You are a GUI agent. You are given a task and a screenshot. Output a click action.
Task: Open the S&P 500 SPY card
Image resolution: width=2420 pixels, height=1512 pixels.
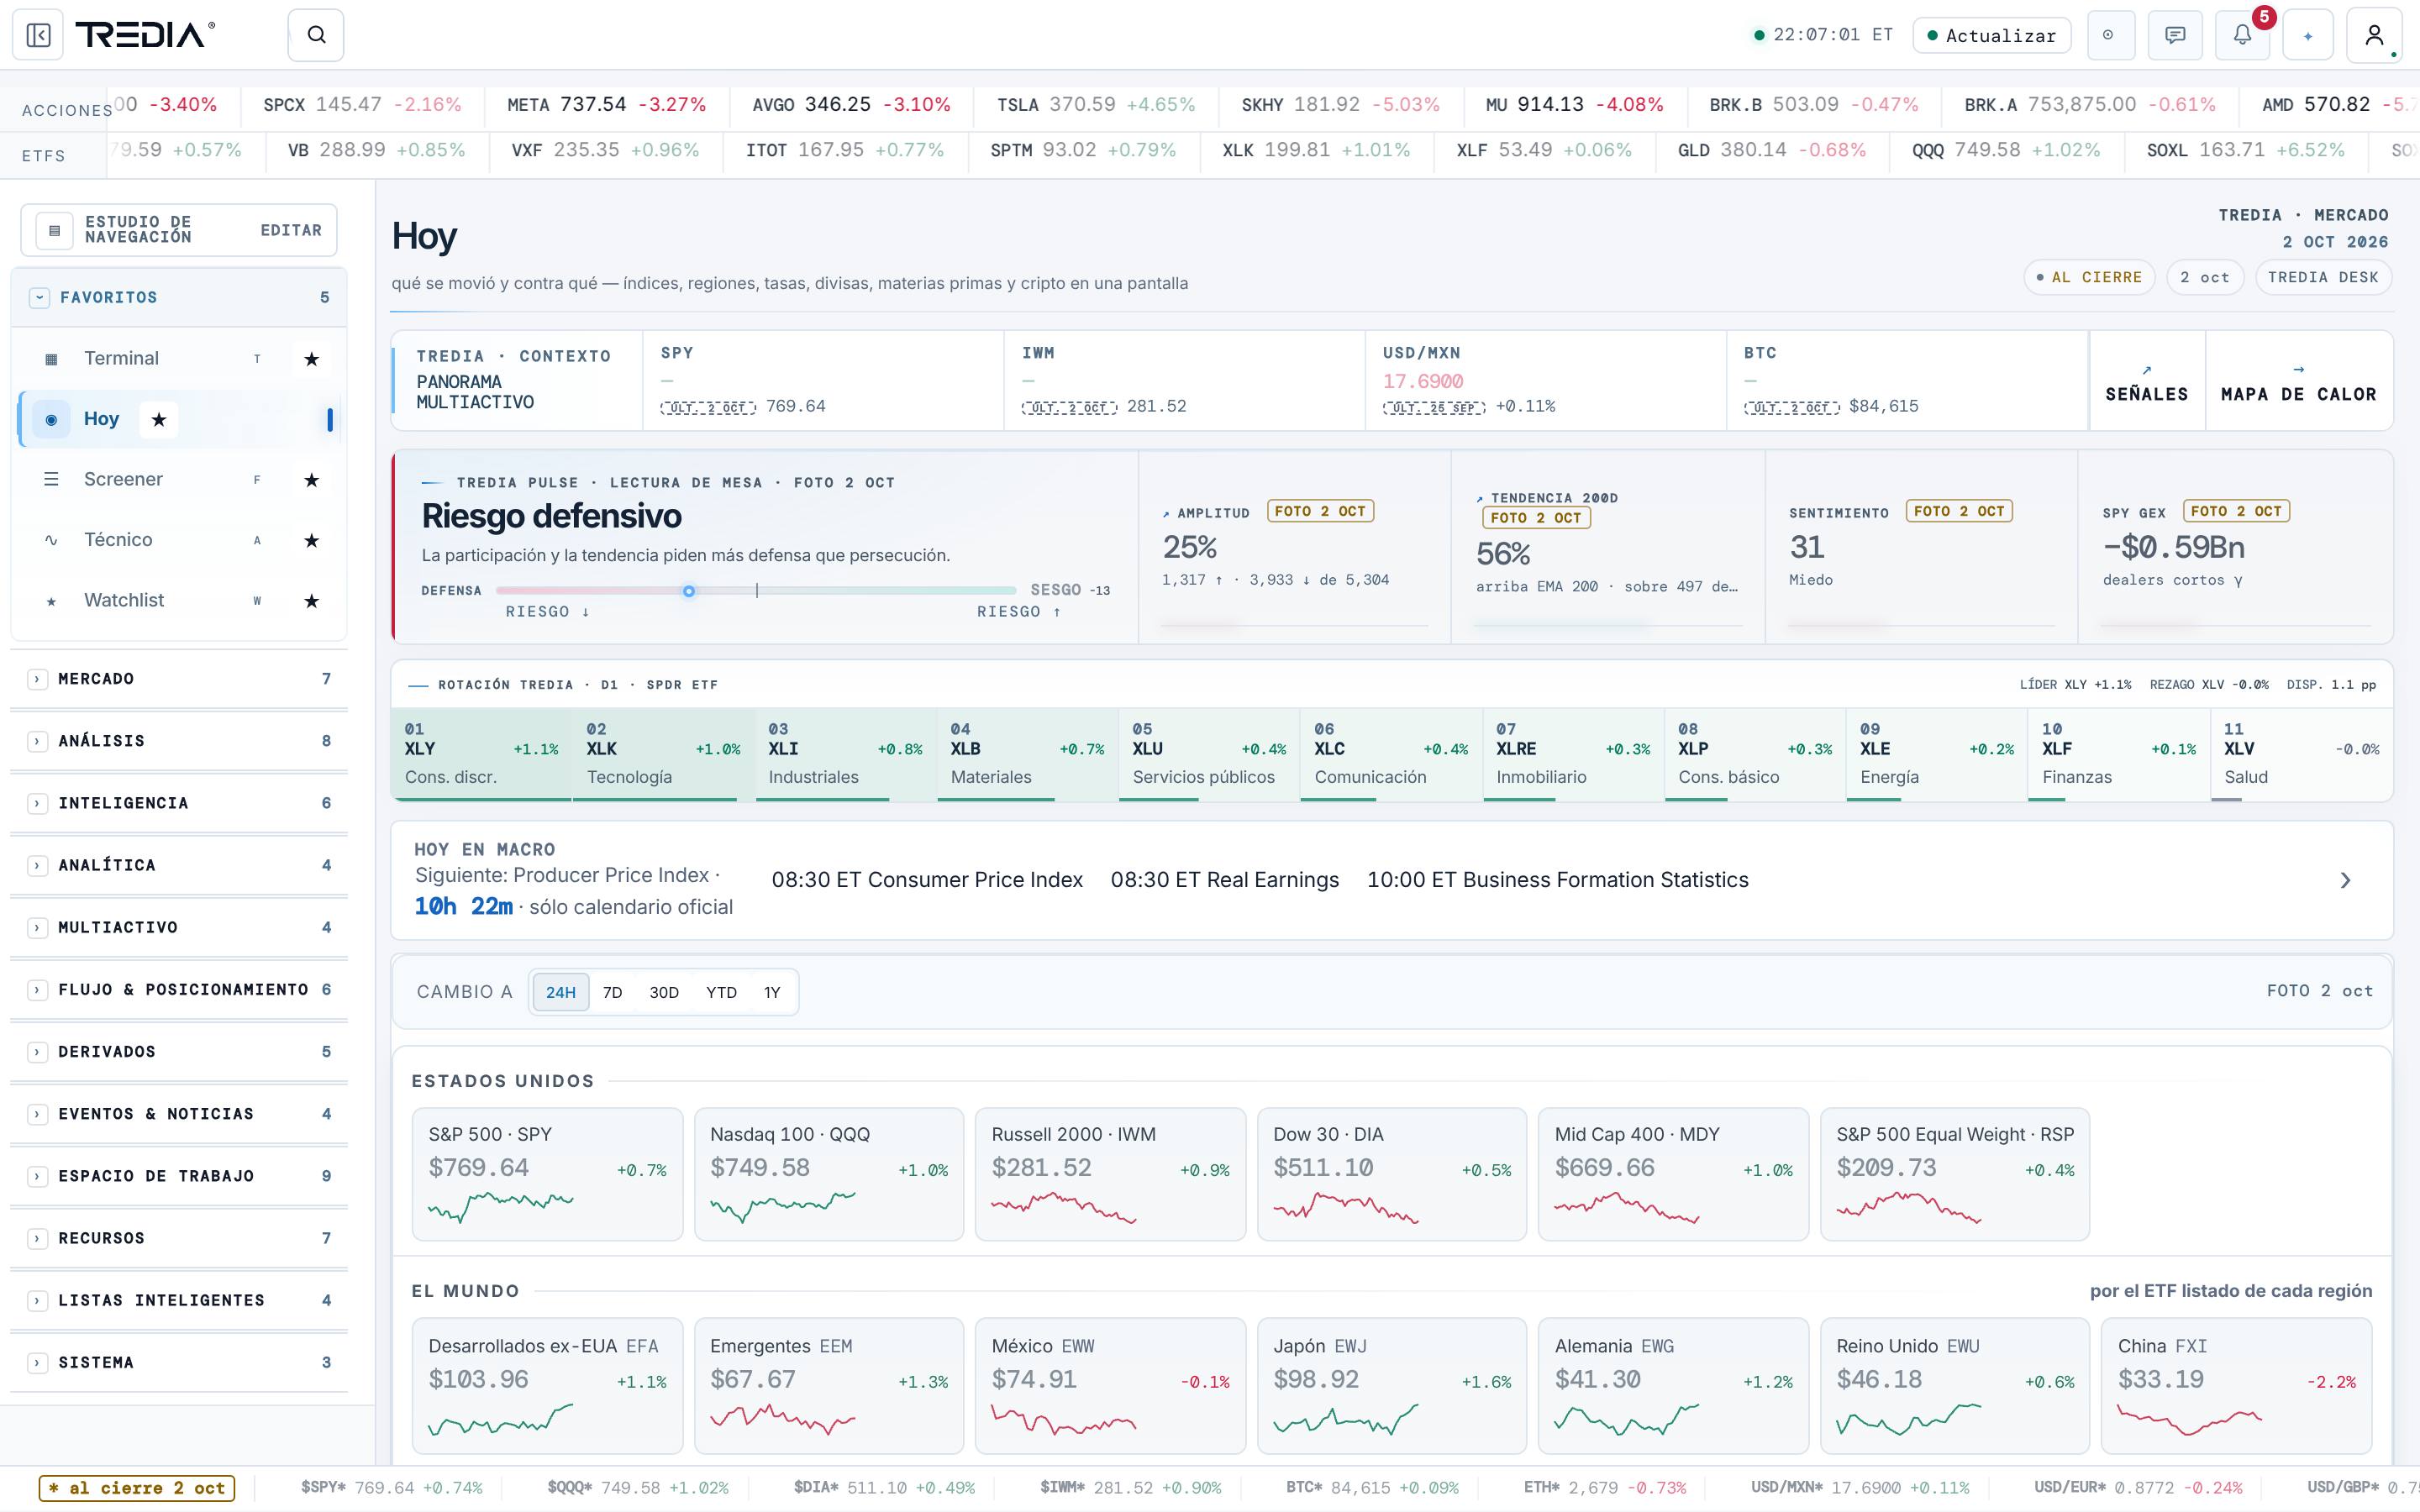click(547, 1174)
